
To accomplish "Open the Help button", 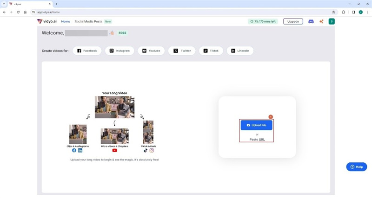I will coord(357,167).
